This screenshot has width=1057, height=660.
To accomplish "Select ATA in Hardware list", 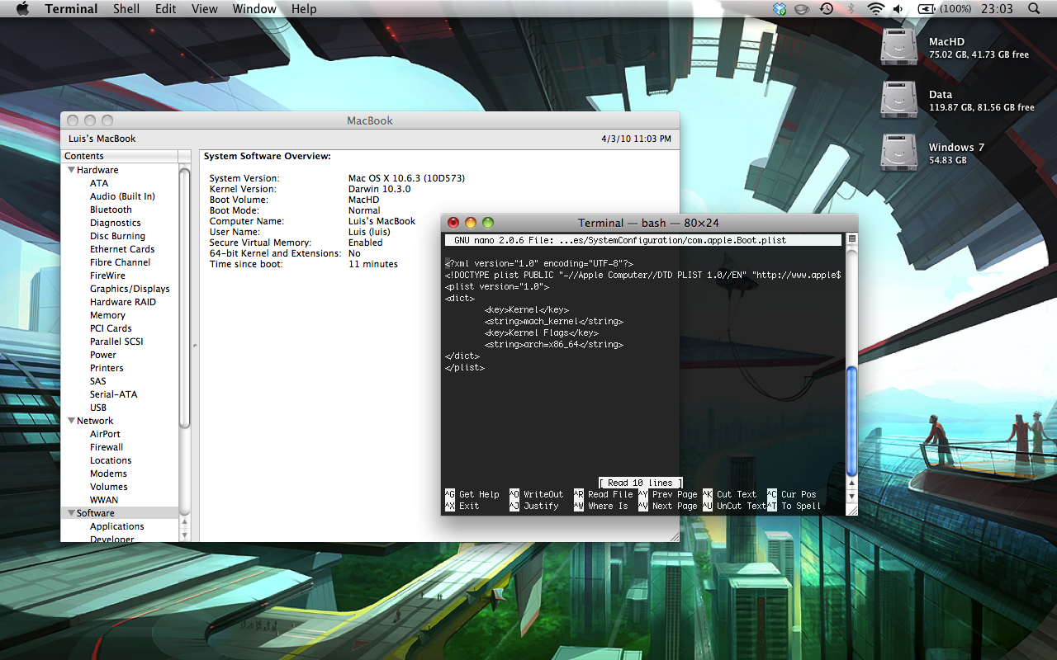I will click(99, 183).
